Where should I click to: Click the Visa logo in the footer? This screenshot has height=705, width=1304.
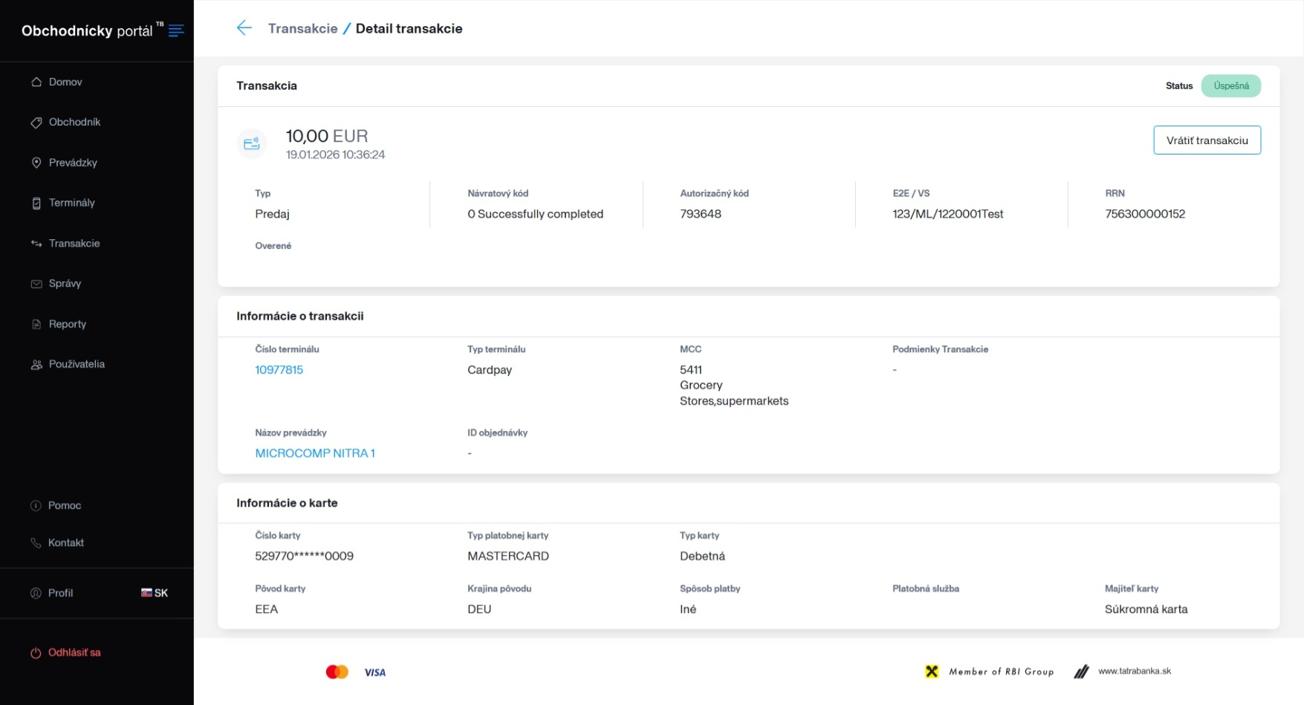pos(375,671)
